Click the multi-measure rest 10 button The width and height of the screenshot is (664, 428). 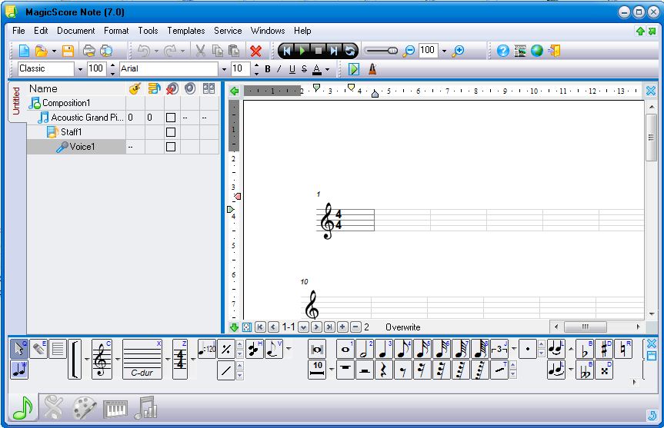[x=317, y=370]
